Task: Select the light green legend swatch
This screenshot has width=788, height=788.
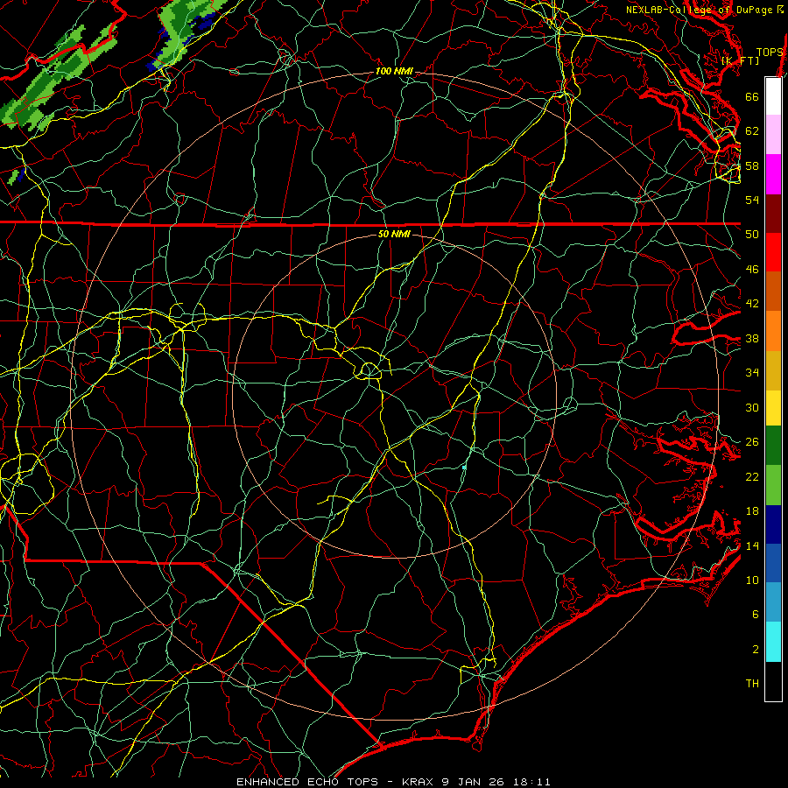Action: [773, 485]
